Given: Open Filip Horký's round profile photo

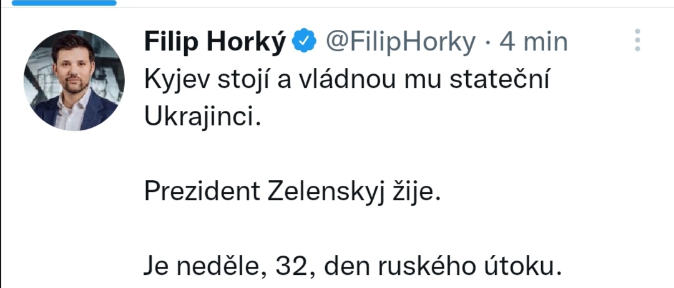Looking at the screenshot, I should tap(74, 80).
